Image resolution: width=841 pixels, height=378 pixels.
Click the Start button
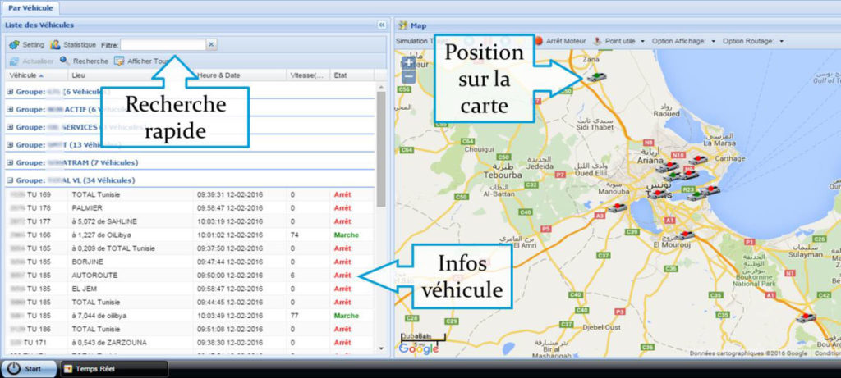(28, 369)
